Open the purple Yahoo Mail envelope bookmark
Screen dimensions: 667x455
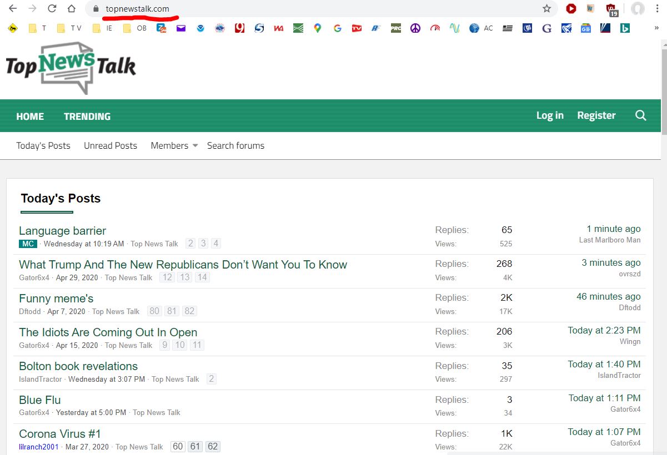tap(181, 28)
